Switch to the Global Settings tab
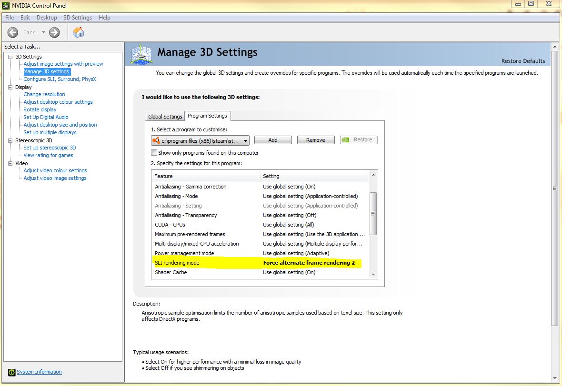 click(165, 117)
